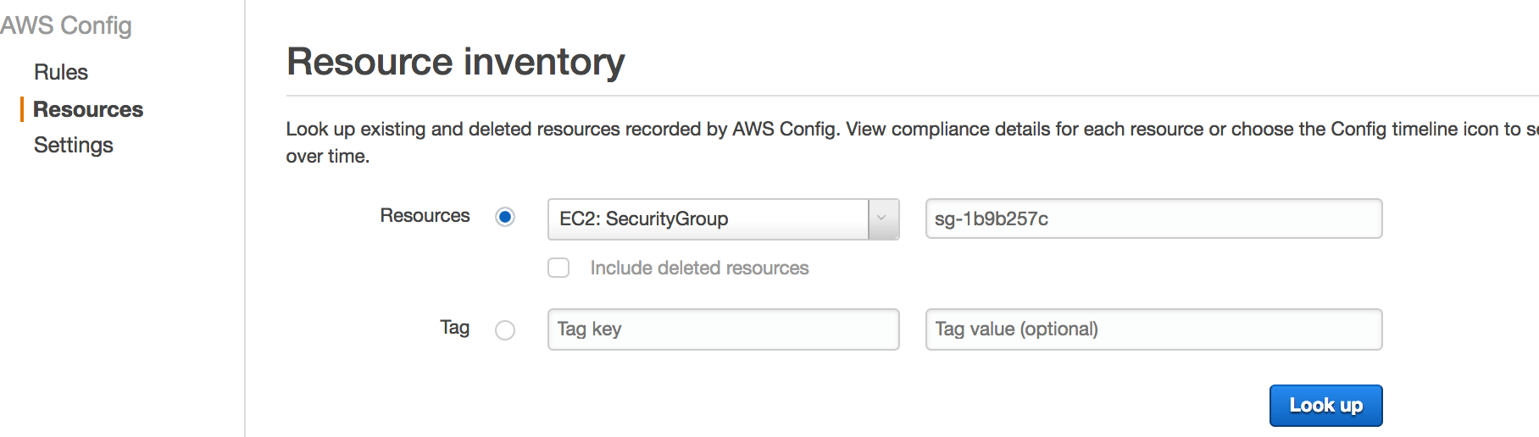Click the Resource inventory heading
This screenshot has width=1539, height=437.
[x=456, y=62]
